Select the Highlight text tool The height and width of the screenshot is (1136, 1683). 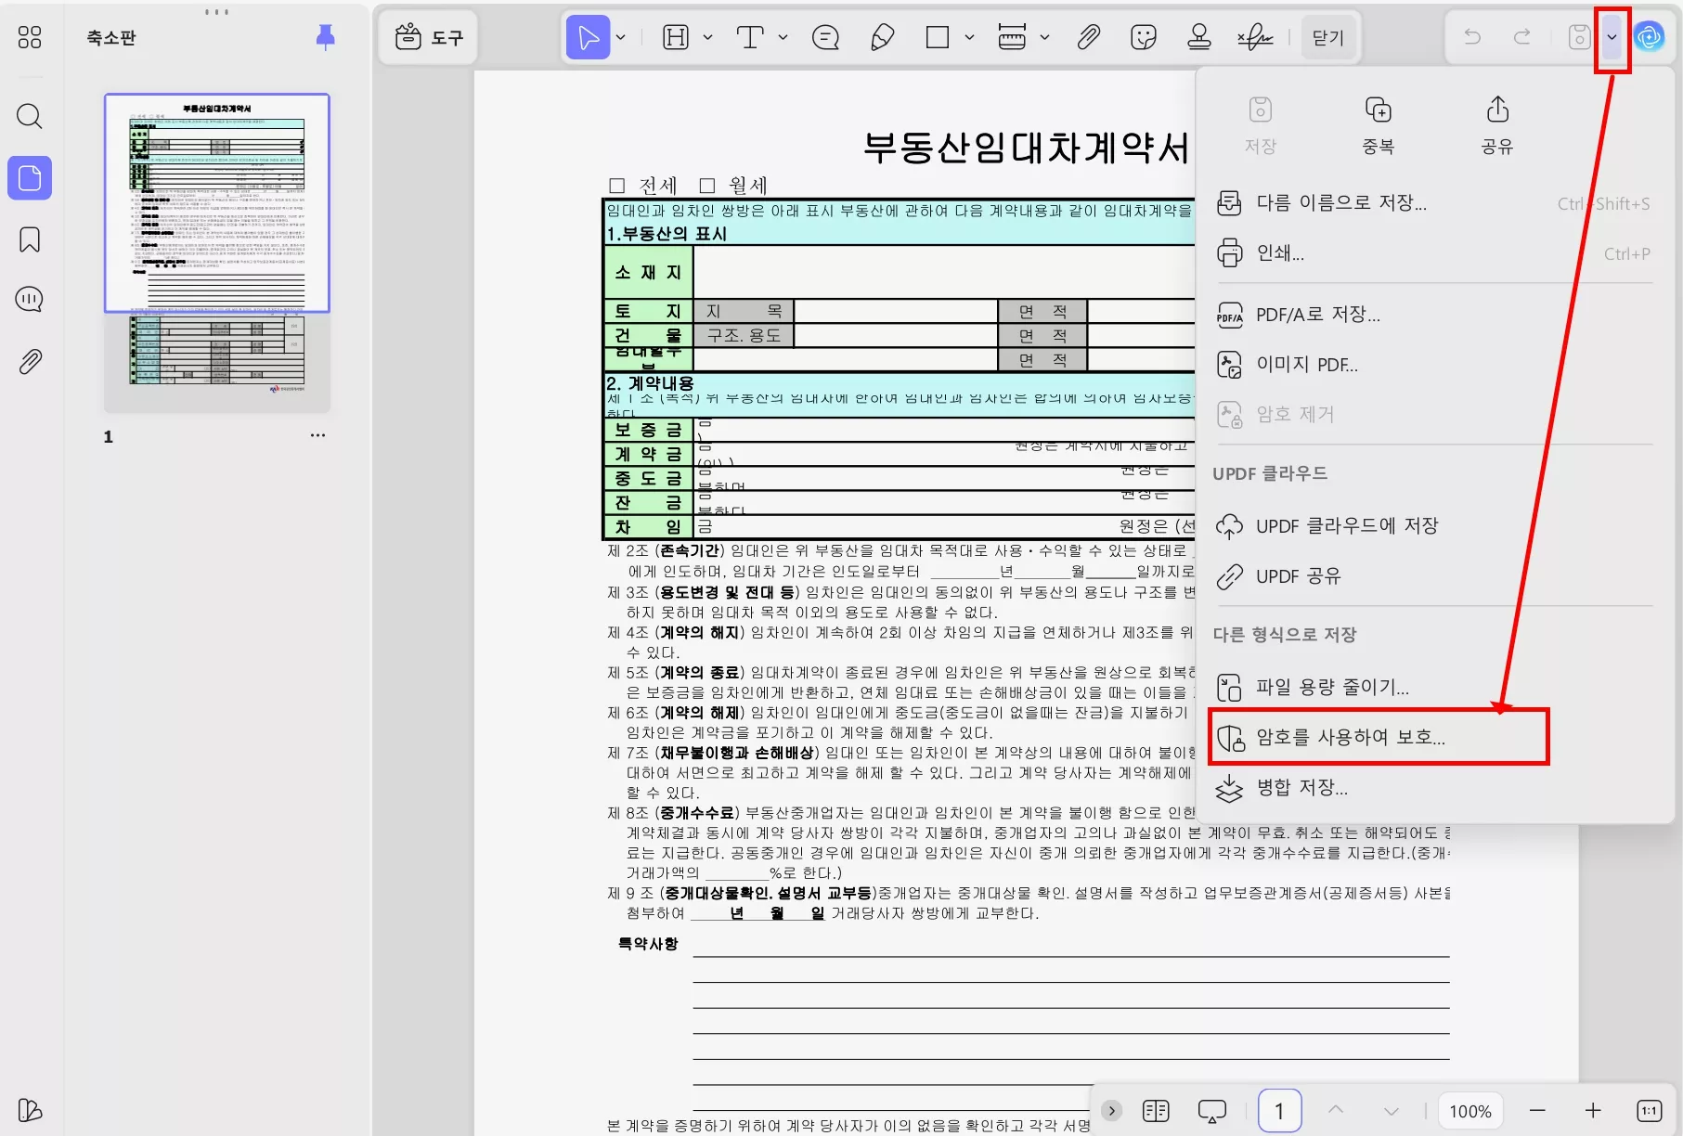(x=677, y=37)
